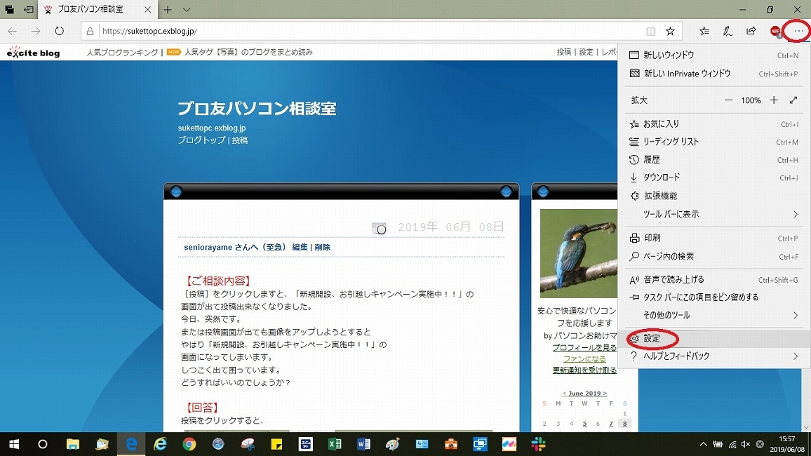811x456 pixels.
Task: Open お気に入り in the menu
Action: tap(713, 124)
